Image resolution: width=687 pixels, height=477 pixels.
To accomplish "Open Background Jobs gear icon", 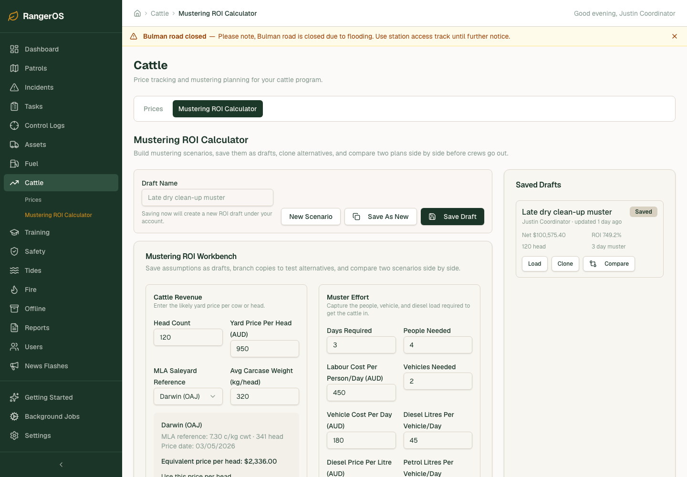I will point(14,416).
